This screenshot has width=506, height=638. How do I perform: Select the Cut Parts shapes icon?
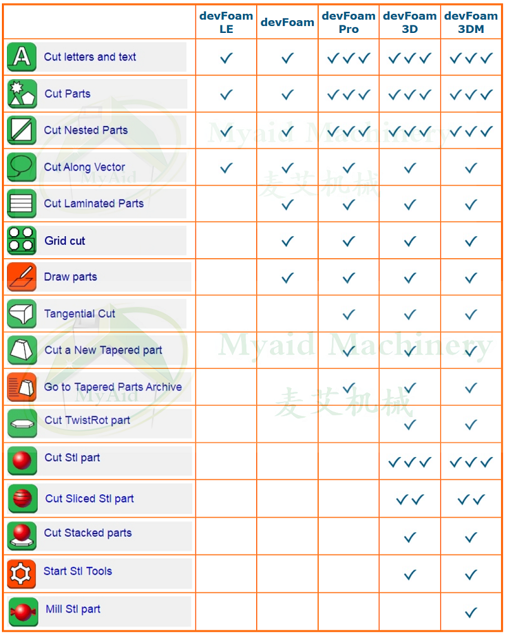pyautogui.click(x=22, y=94)
